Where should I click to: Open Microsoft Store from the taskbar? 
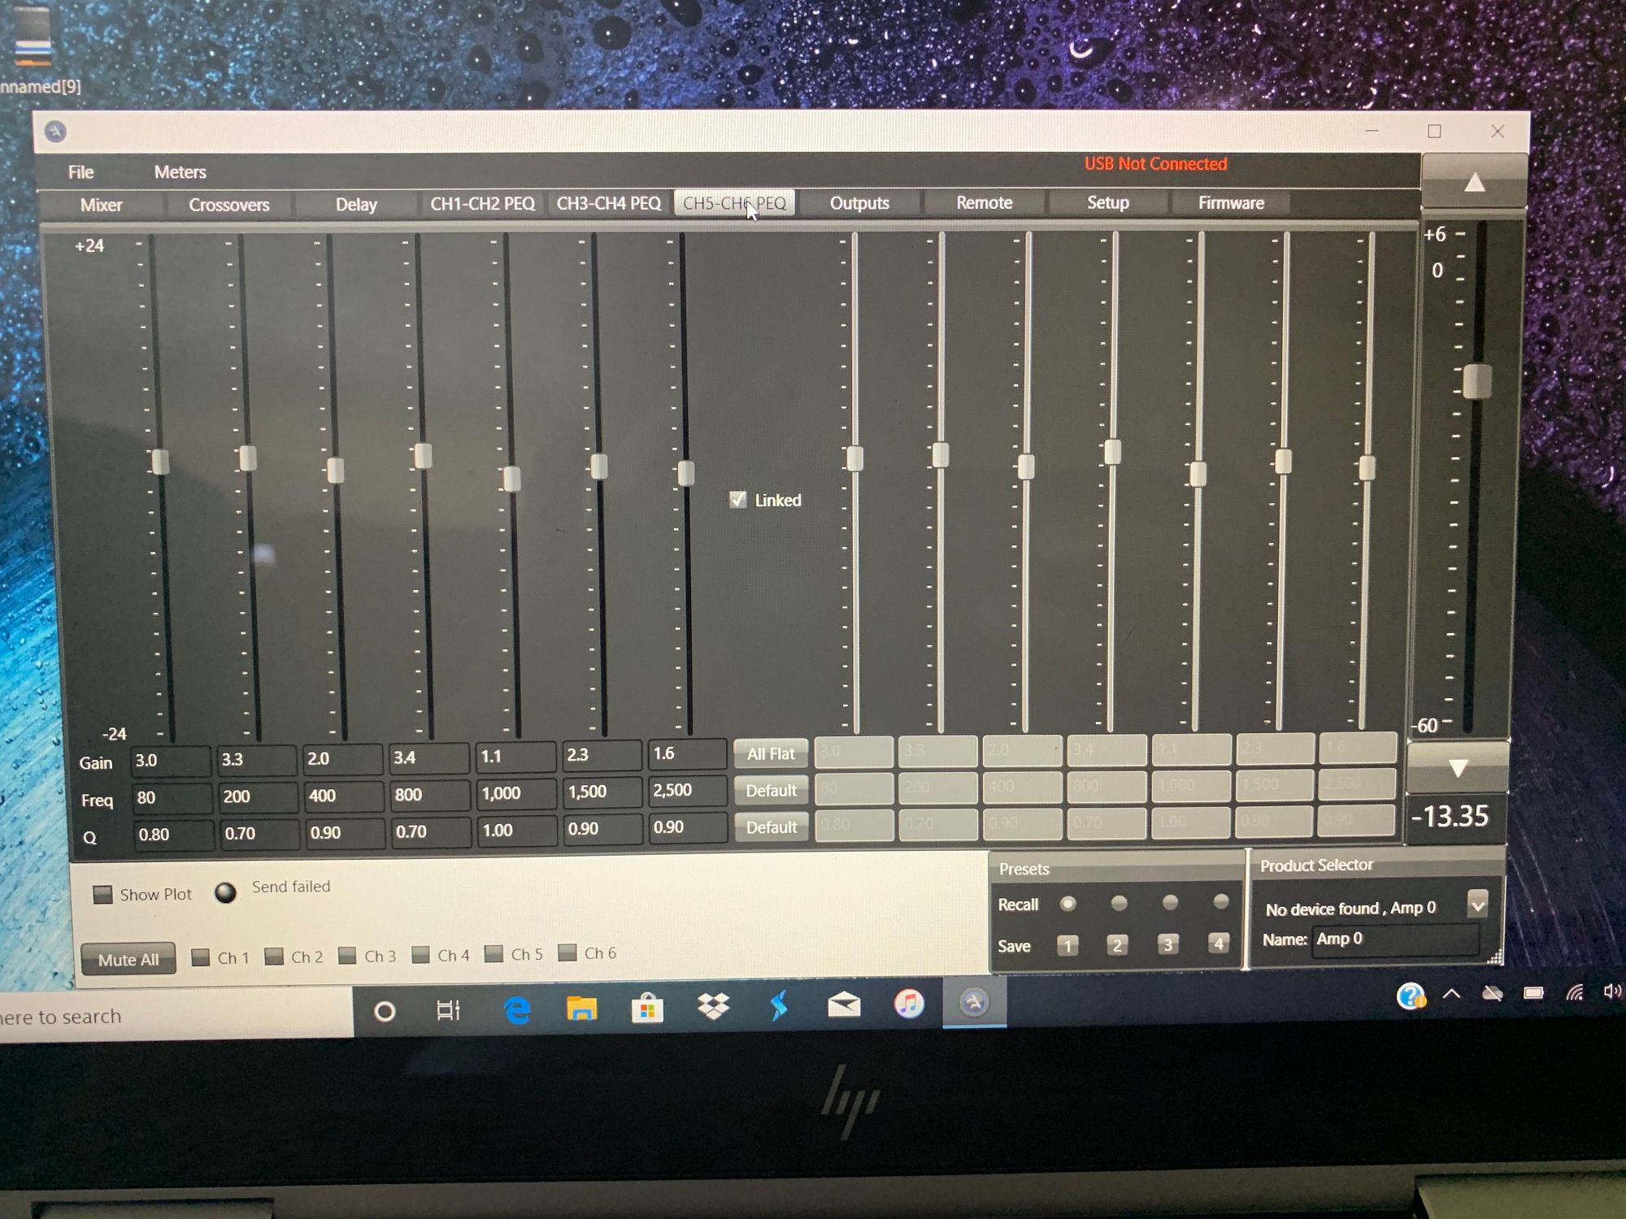pos(647,1009)
